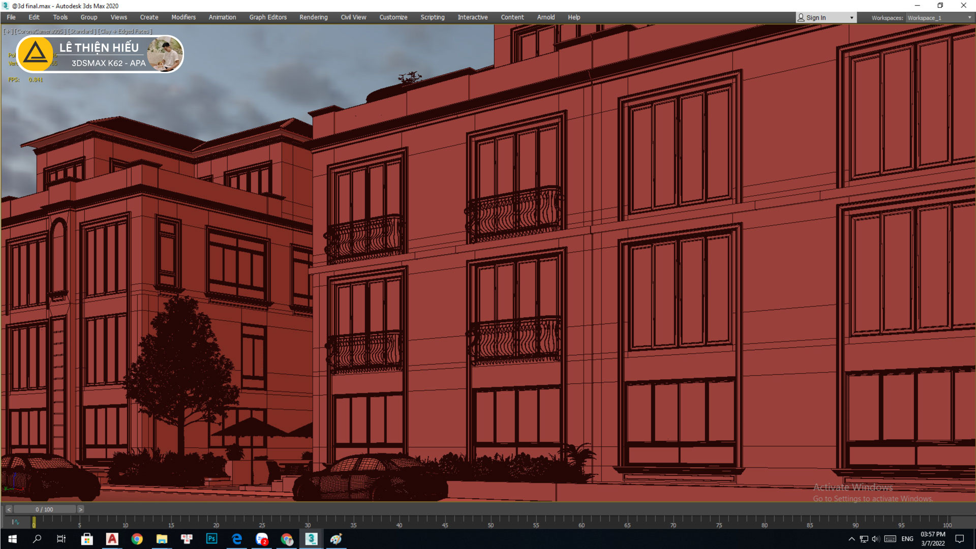Viewport: 976px width, 549px height.
Task: Open File Explorer from taskbar
Action: [162, 539]
